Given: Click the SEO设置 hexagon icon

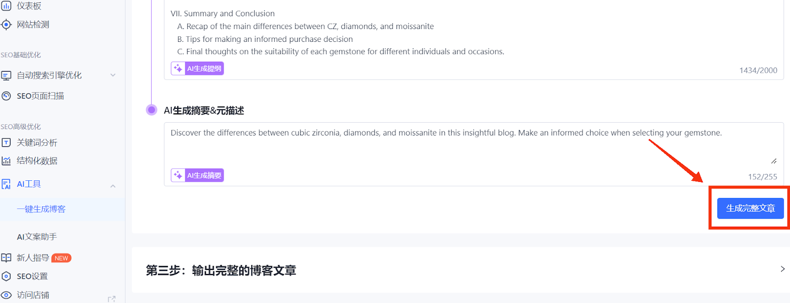Looking at the screenshot, I should coord(6,276).
